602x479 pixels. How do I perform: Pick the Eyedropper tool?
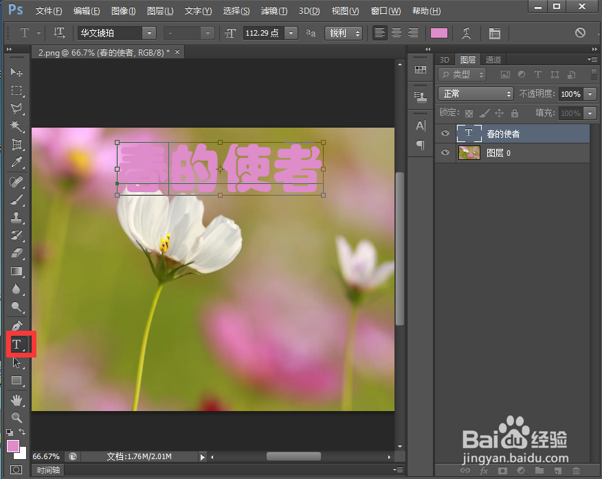pyautogui.click(x=16, y=163)
